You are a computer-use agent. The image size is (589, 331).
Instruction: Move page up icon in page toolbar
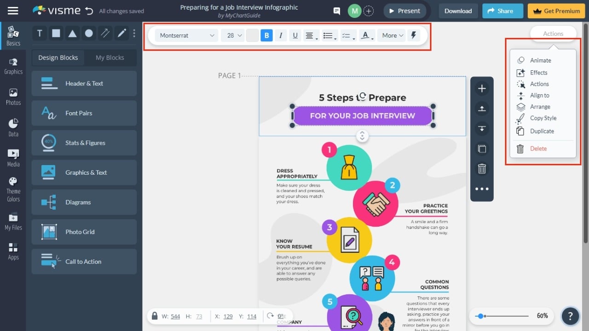[x=482, y=109]
